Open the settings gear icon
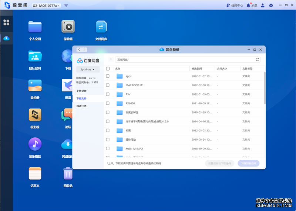296x211 pixels. click(271, 5)
